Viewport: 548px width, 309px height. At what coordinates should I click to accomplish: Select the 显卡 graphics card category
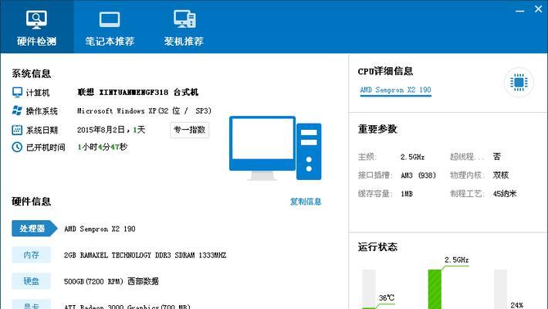pyautogui.click(x=31, y=304)
